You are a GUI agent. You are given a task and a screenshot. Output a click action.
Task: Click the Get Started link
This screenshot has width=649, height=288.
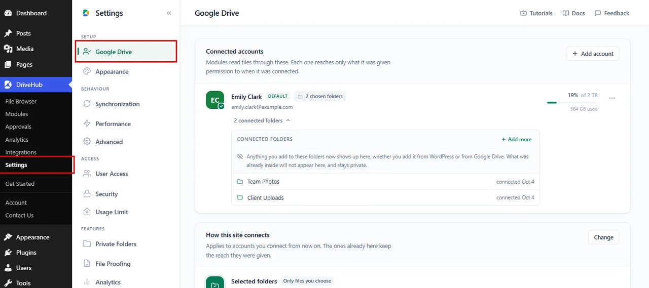[x=20, y=184]
